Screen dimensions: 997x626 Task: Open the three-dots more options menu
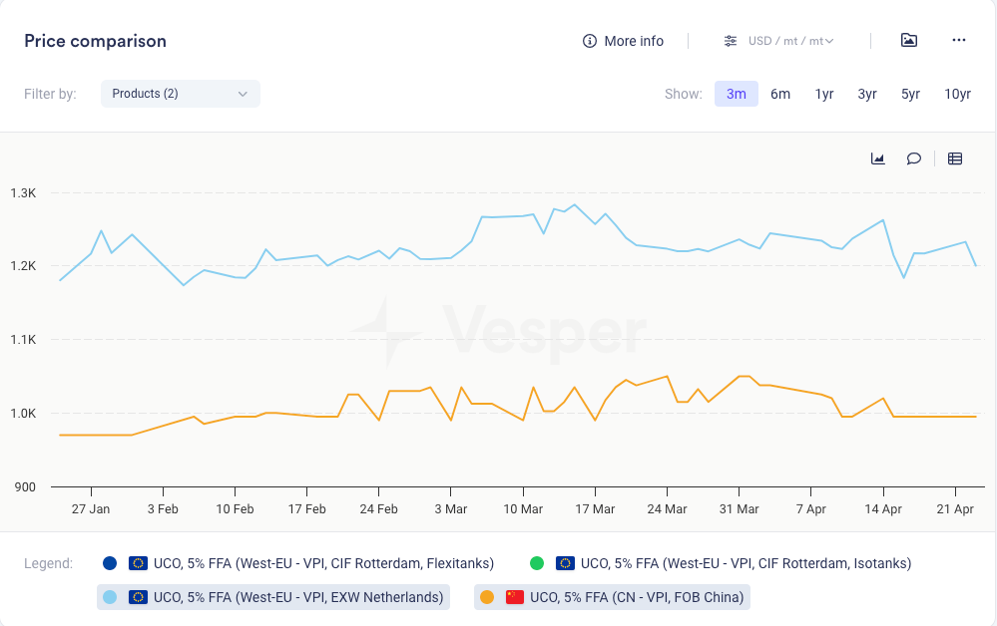959,40
